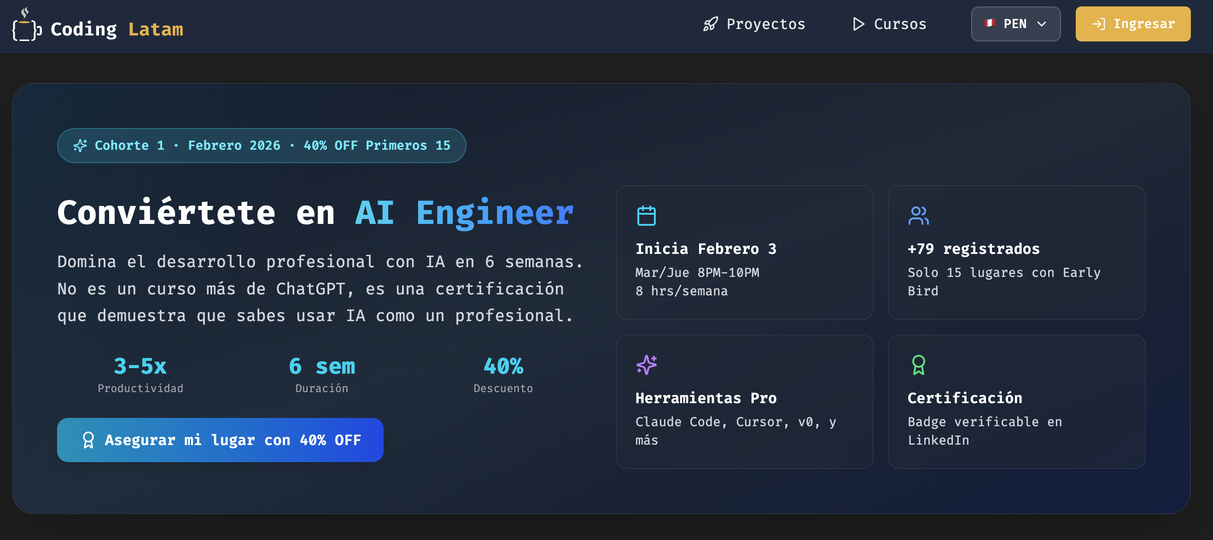
Task: Click the green badge icon on Certificación card
Action: click(919, 364)
